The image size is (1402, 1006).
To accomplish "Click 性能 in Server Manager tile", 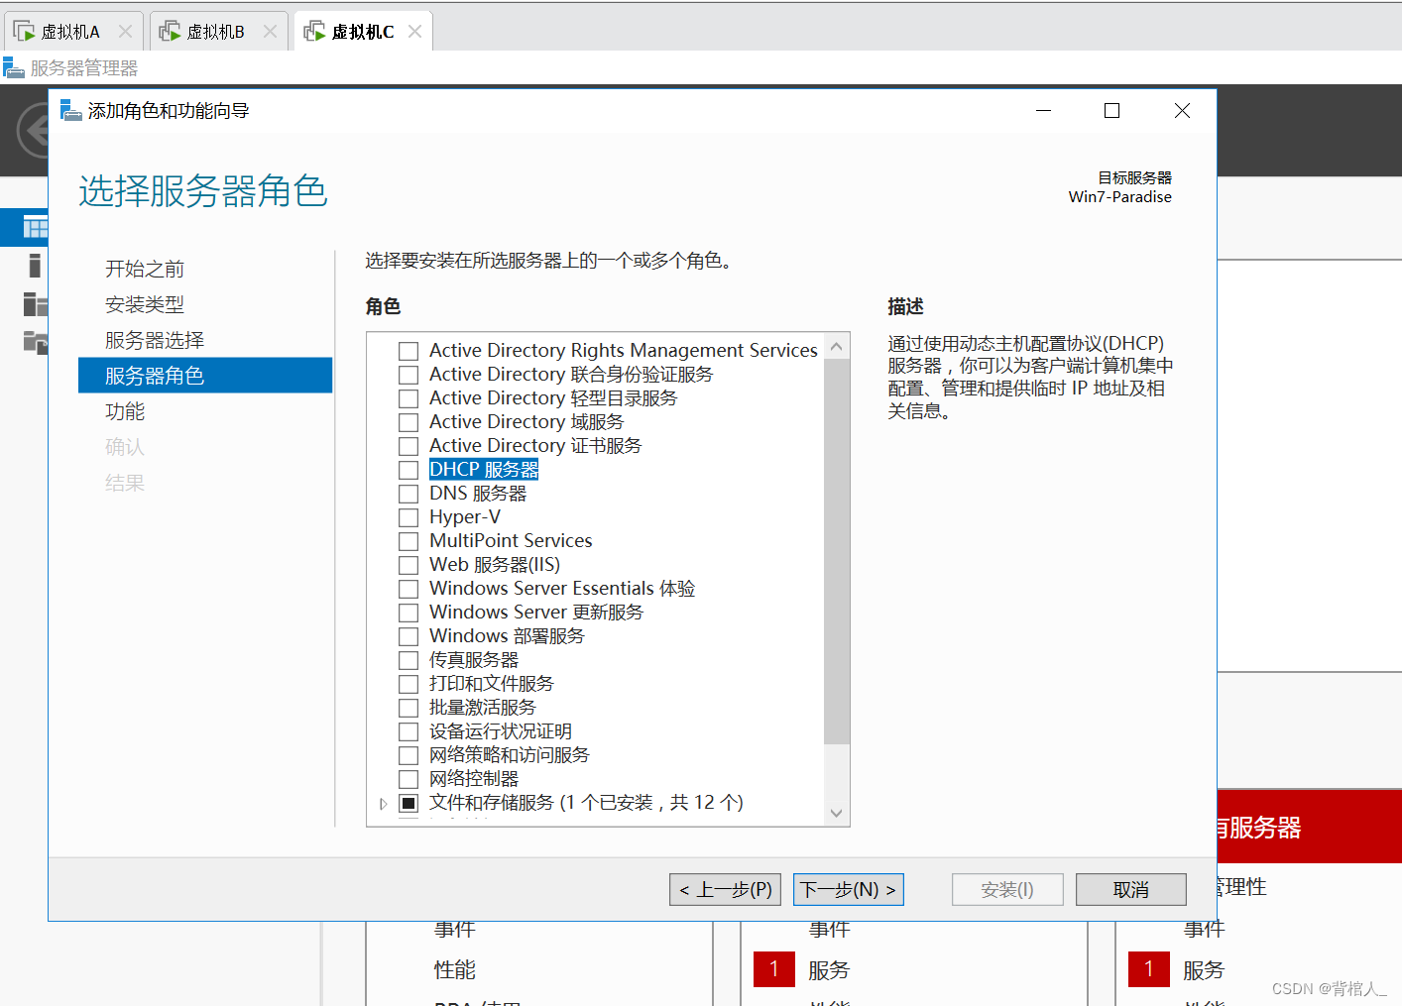I will [x=455, y=970].
